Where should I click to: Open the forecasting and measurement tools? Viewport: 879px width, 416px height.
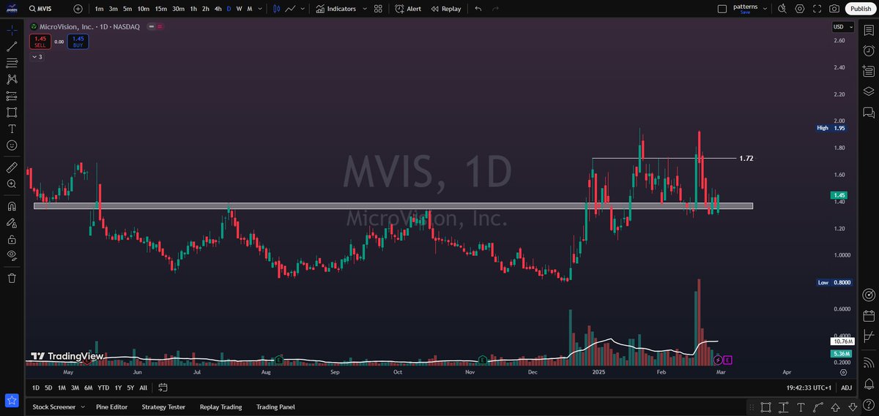pos(12,97)
